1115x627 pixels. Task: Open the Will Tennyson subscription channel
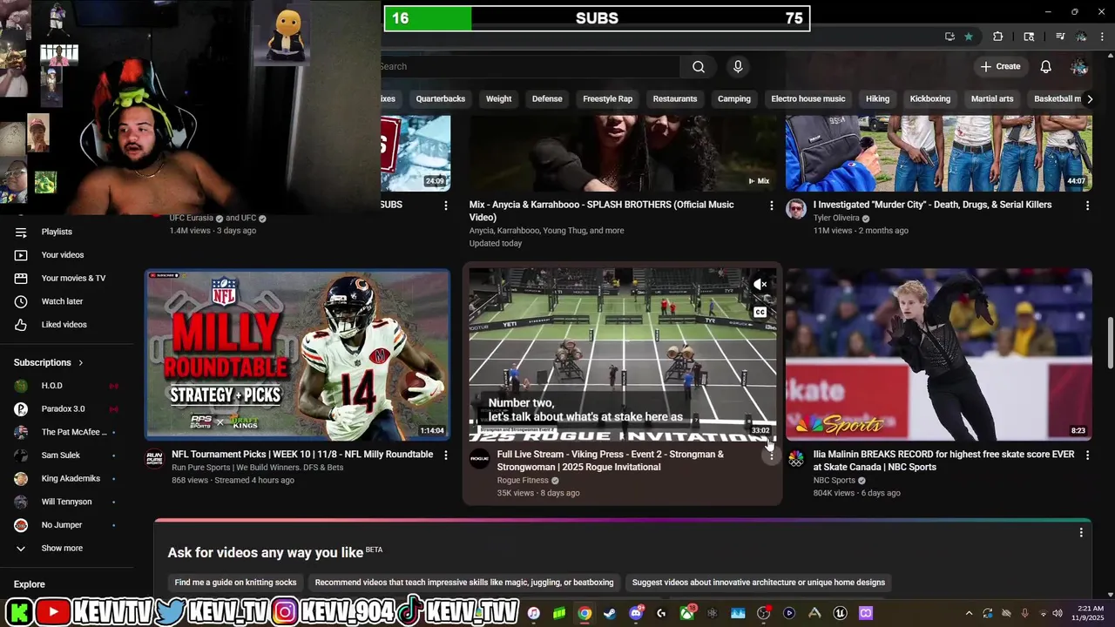click(67, 502)
